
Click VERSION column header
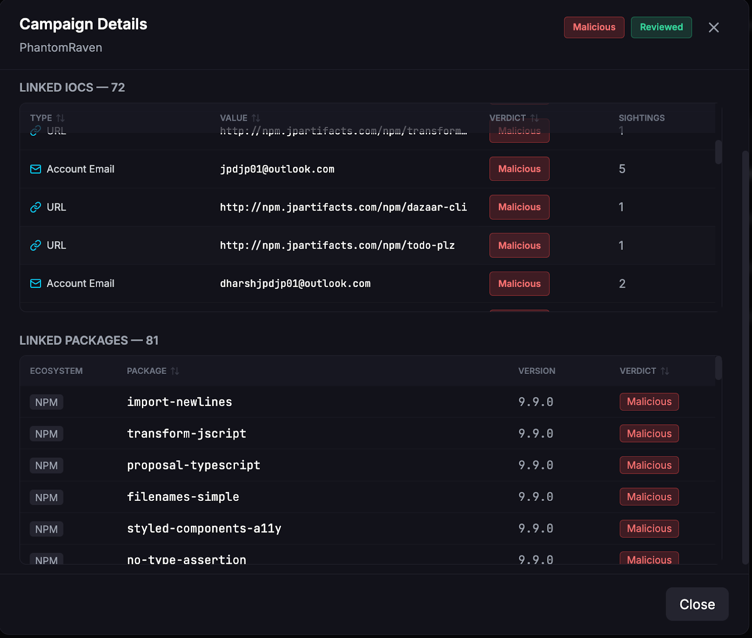[x=537, y=371]
